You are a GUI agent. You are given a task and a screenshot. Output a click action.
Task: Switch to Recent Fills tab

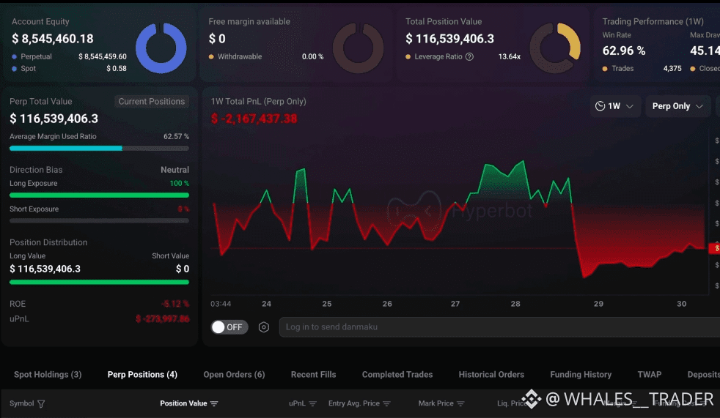pos(313,375)
